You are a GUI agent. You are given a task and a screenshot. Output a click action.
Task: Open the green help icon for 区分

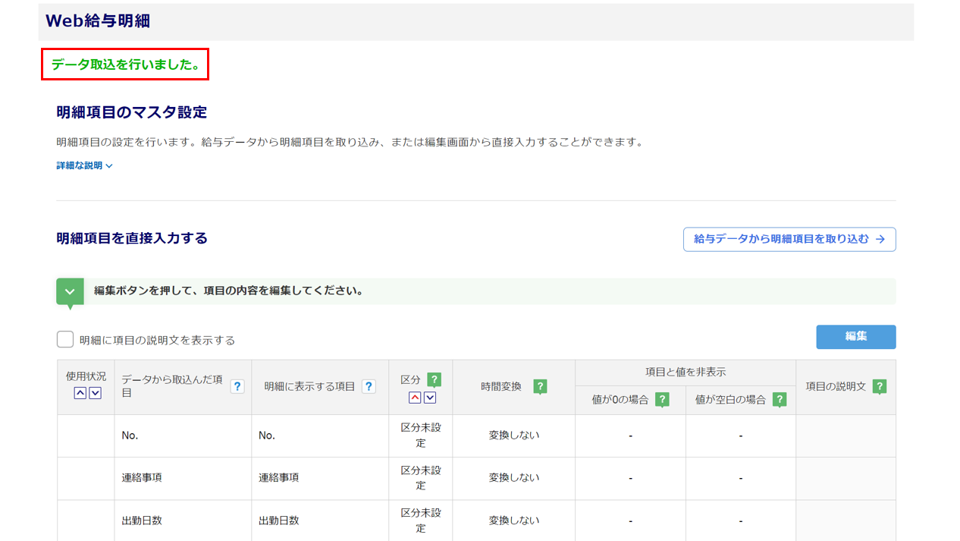pyautogui.click(x=434, y=379)
